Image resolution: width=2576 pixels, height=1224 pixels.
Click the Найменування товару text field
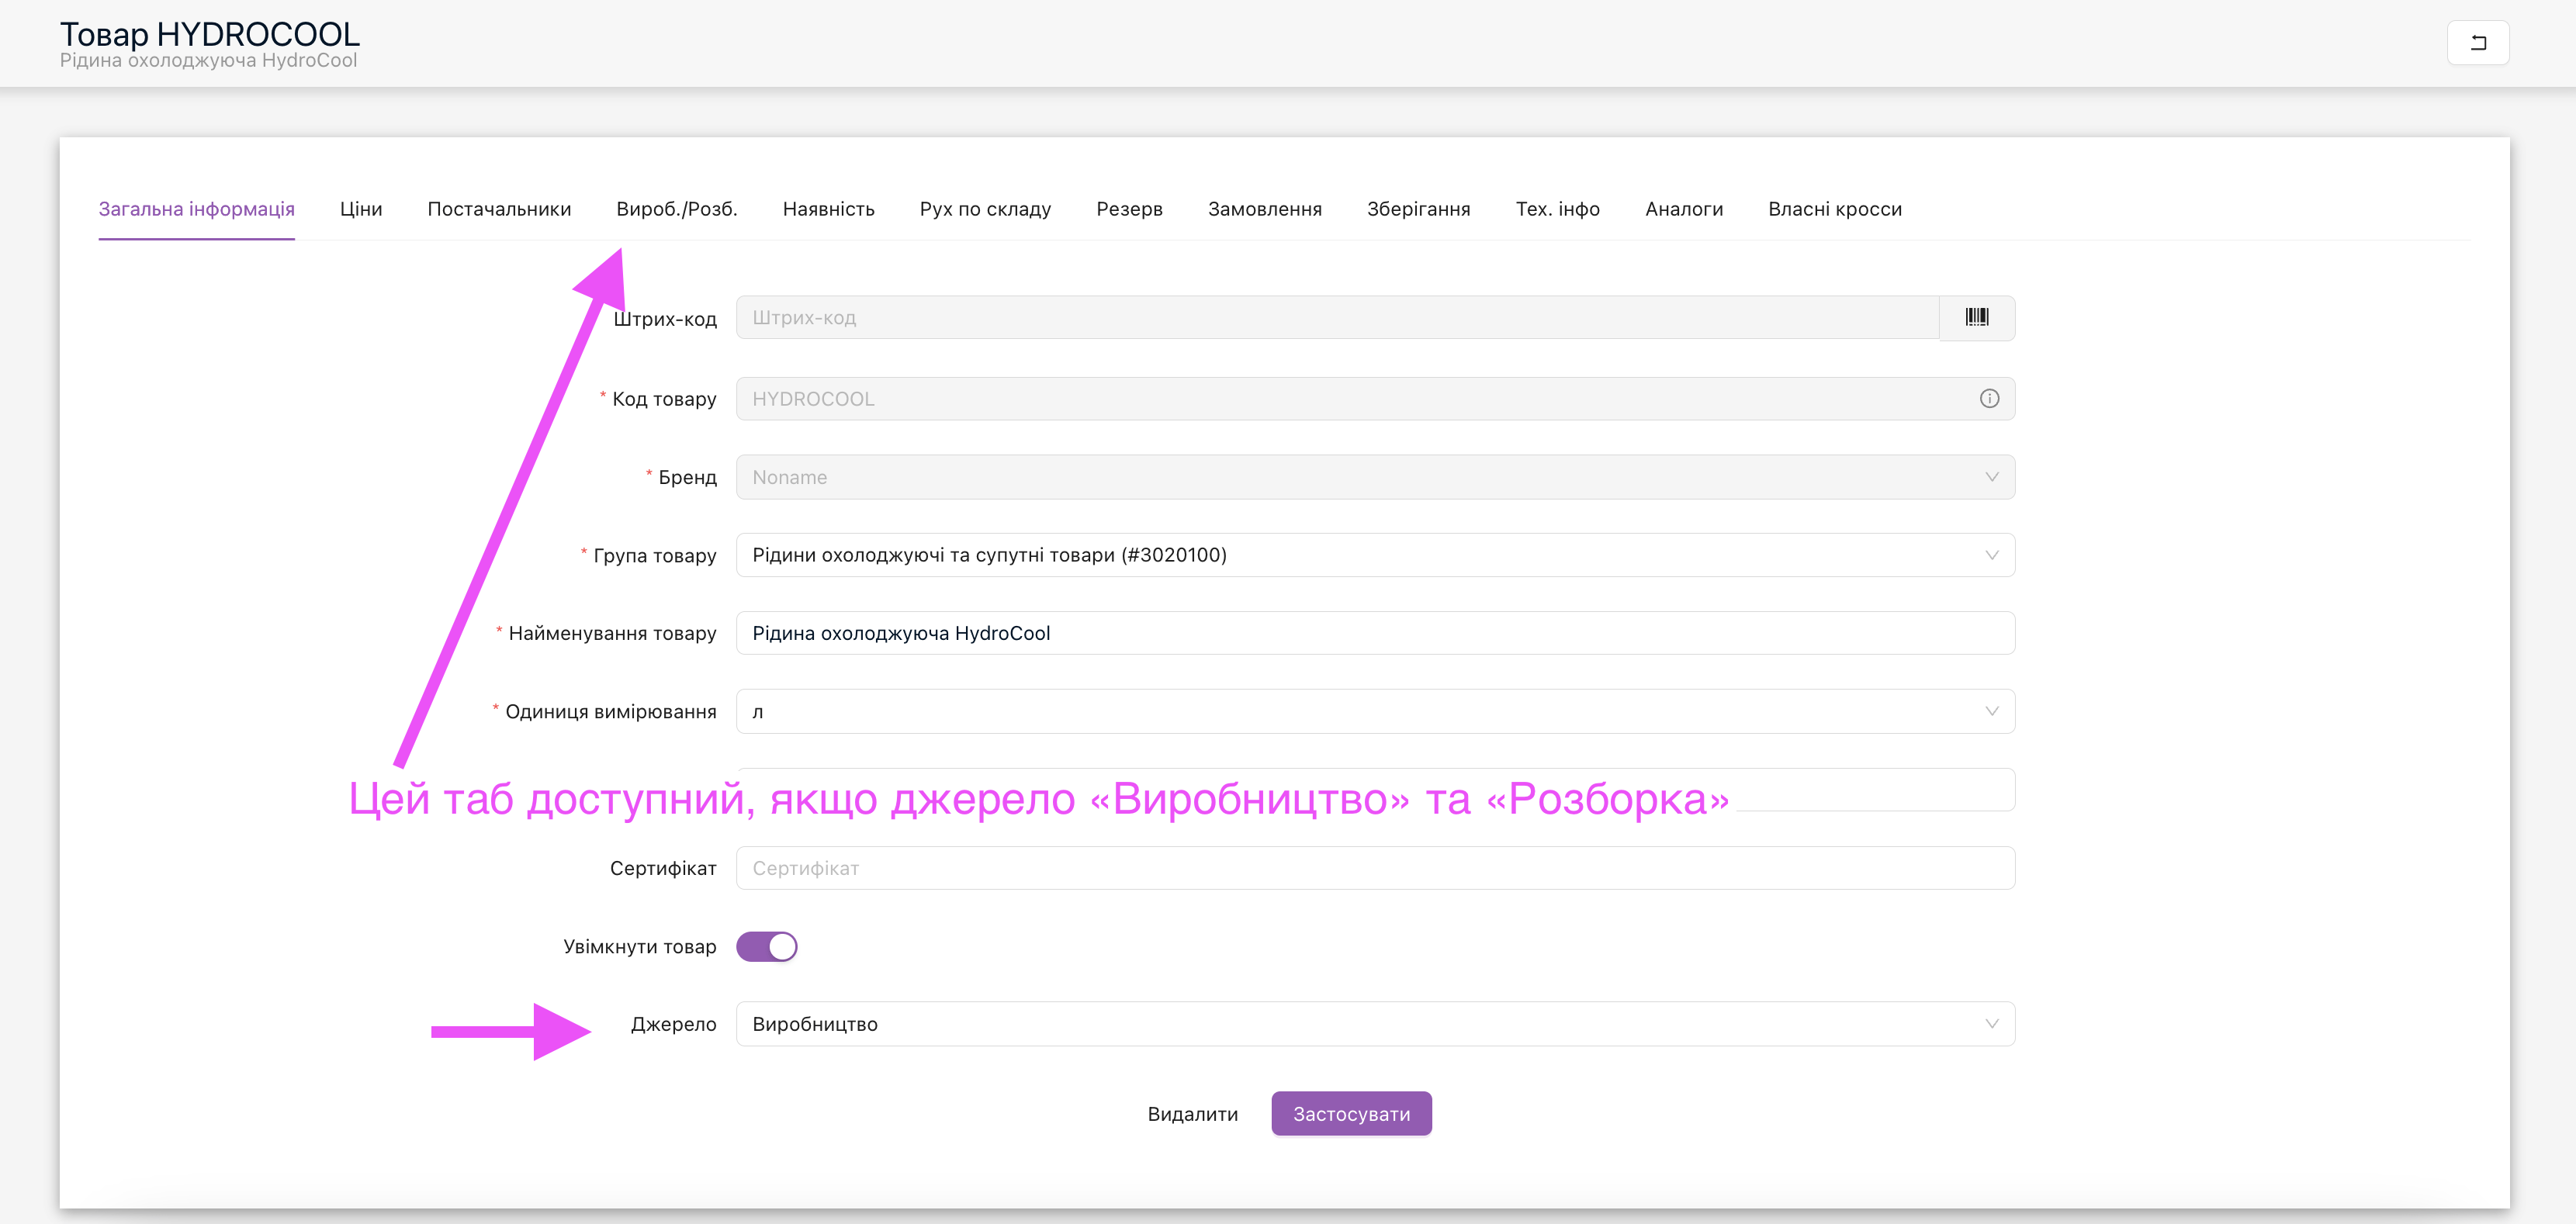pos(1374,633)
